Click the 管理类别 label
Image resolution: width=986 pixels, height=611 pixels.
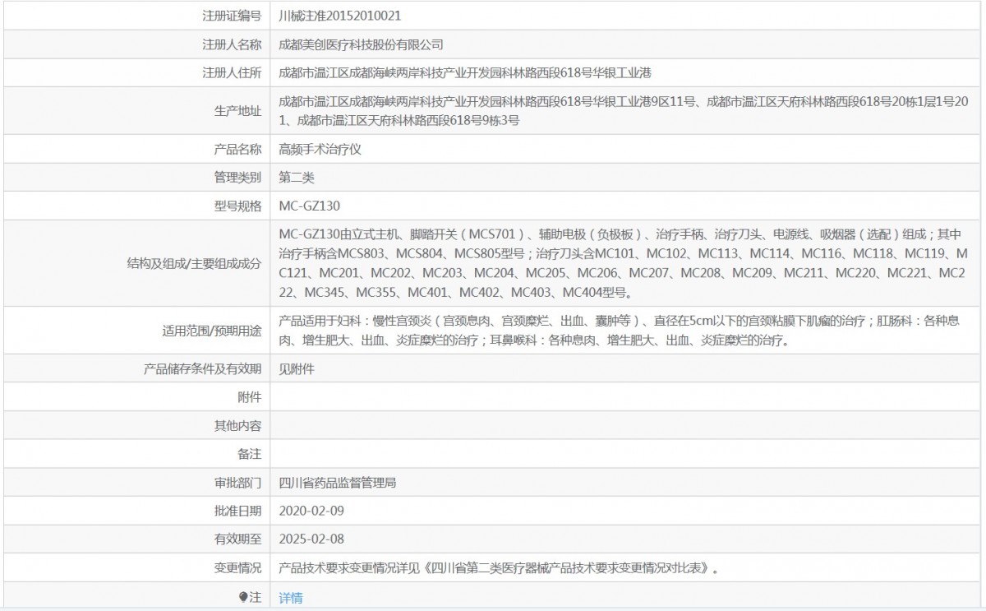(x=237, y=178)
